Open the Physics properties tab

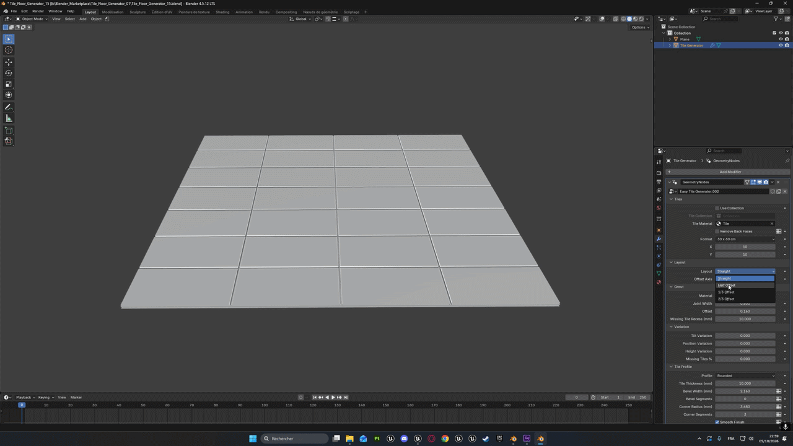(659, 256)
